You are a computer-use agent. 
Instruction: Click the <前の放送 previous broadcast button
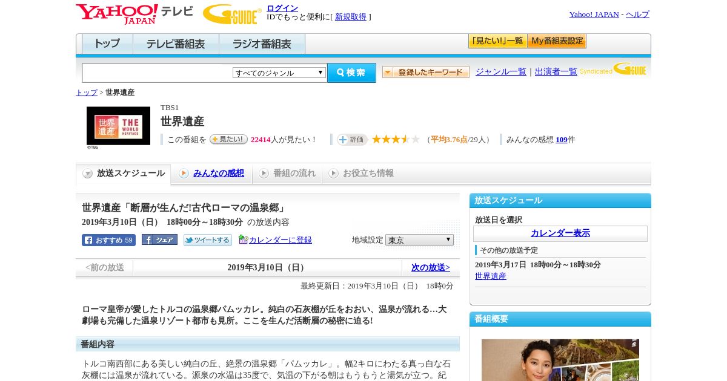[104, 267]
